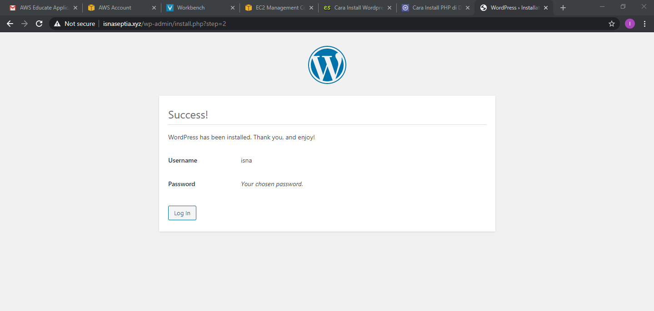Click the forward navigation arrow
The image size is (654, 311).
[25, 24]
